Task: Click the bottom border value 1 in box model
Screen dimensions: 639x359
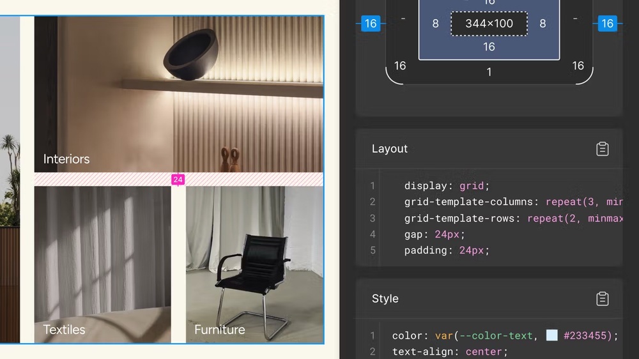Action: pyautogui.click(x=489, y=72)
